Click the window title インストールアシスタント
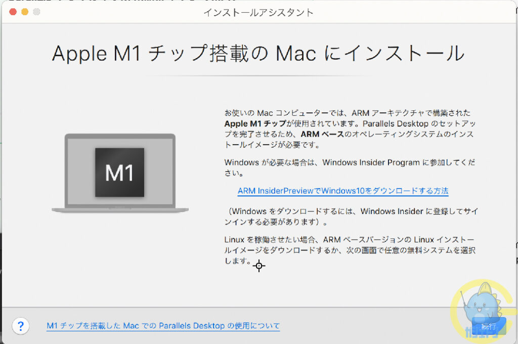This screenshot has height=344, width=518. coord(258,13)
